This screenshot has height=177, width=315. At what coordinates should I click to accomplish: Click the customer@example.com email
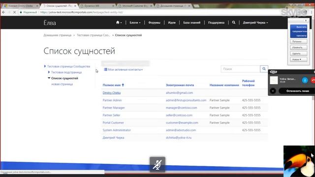(182, 122)
